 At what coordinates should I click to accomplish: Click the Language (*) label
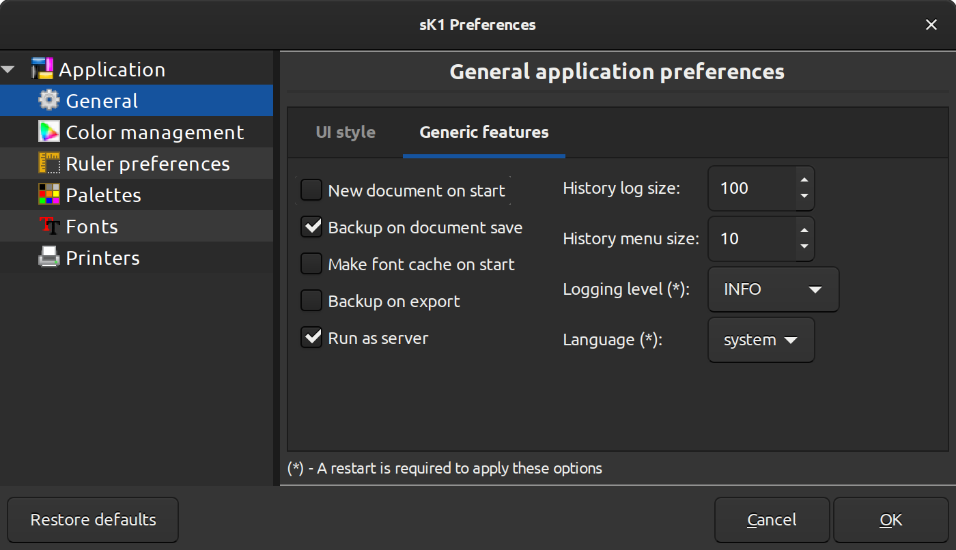pos(613,340)
